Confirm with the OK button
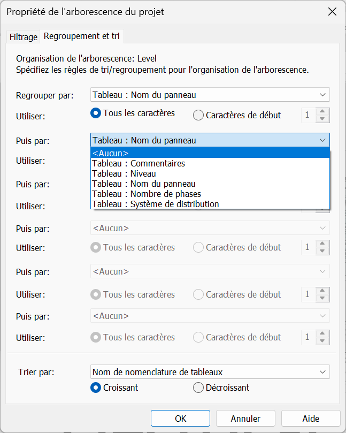 coord(180,419)
